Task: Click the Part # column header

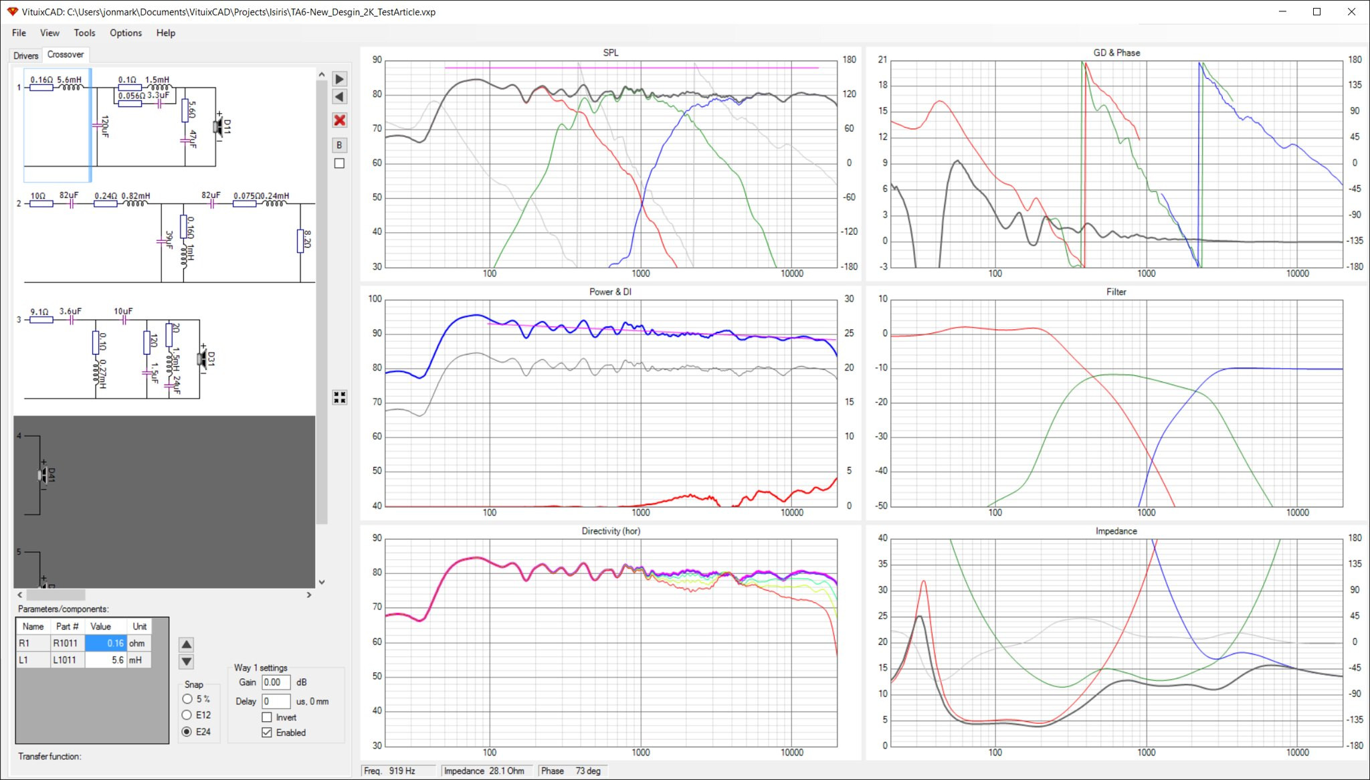Action: pos(68,627)
